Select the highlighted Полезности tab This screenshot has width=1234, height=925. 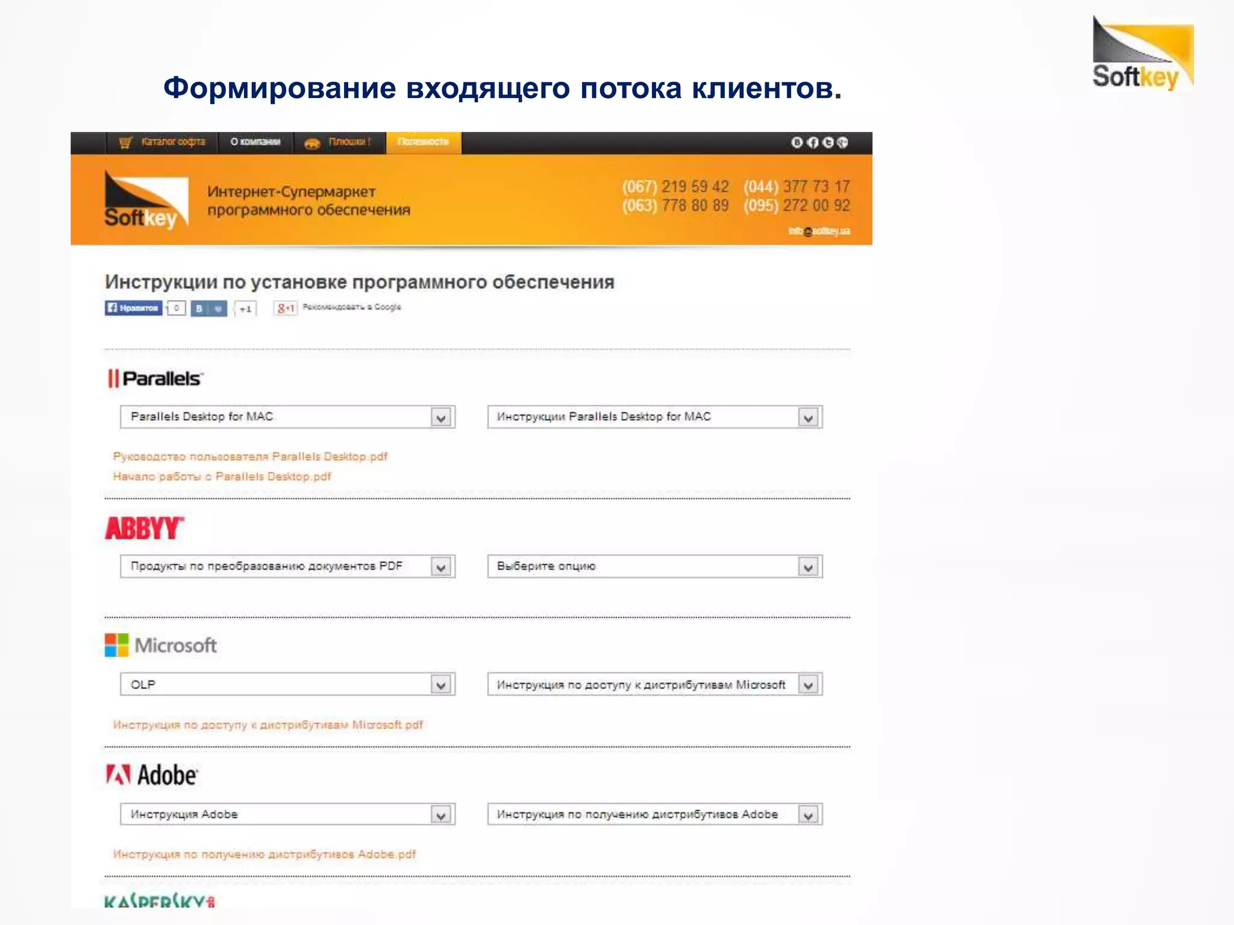(x=424, y=142)
